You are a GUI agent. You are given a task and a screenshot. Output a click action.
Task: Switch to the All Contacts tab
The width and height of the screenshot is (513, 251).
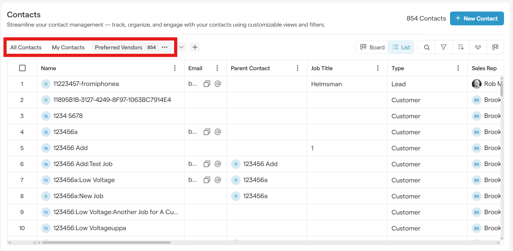26,47
